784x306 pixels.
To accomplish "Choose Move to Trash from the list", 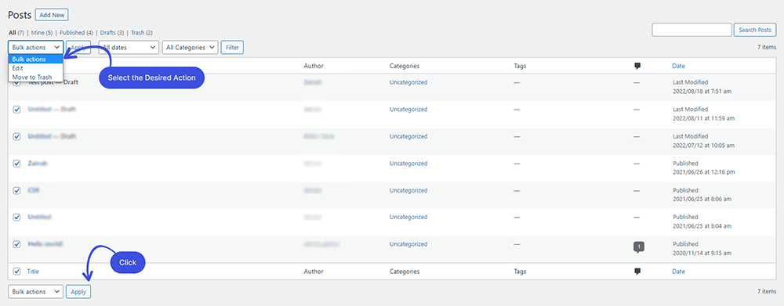I will pos(31,77).
